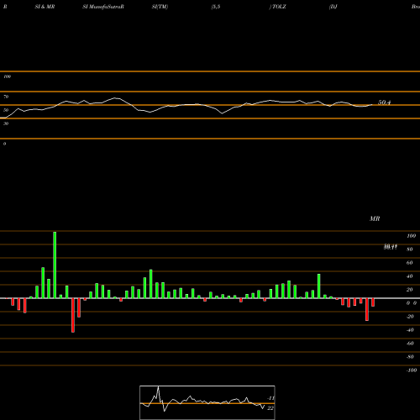
Task: Click the overlapping MR value label near 80
Action: tap(391, 247)
